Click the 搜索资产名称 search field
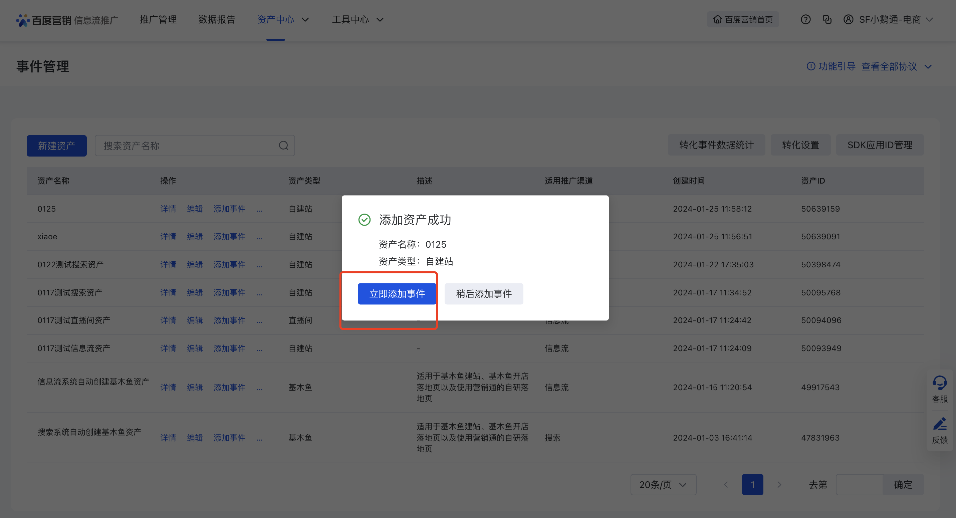 195,146
